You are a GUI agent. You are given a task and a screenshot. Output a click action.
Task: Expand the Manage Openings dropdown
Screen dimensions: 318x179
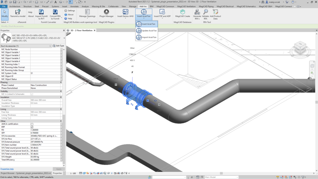[87, 18]
